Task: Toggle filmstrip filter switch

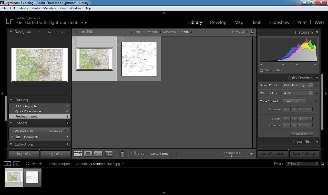Action: 323,164
